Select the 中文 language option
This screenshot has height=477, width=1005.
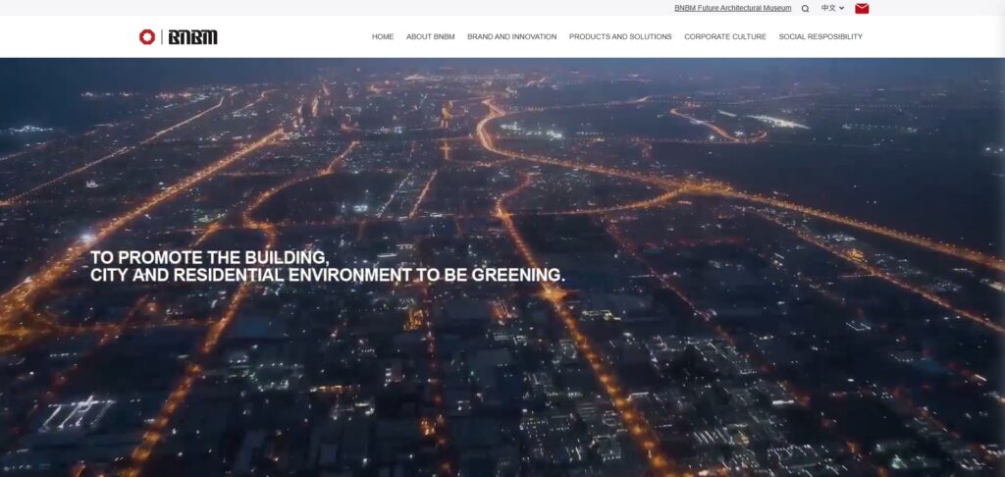pyautogui.click(x=828, y=8)
